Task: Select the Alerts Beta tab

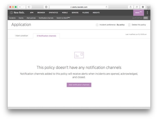Action: coord(139,13)
